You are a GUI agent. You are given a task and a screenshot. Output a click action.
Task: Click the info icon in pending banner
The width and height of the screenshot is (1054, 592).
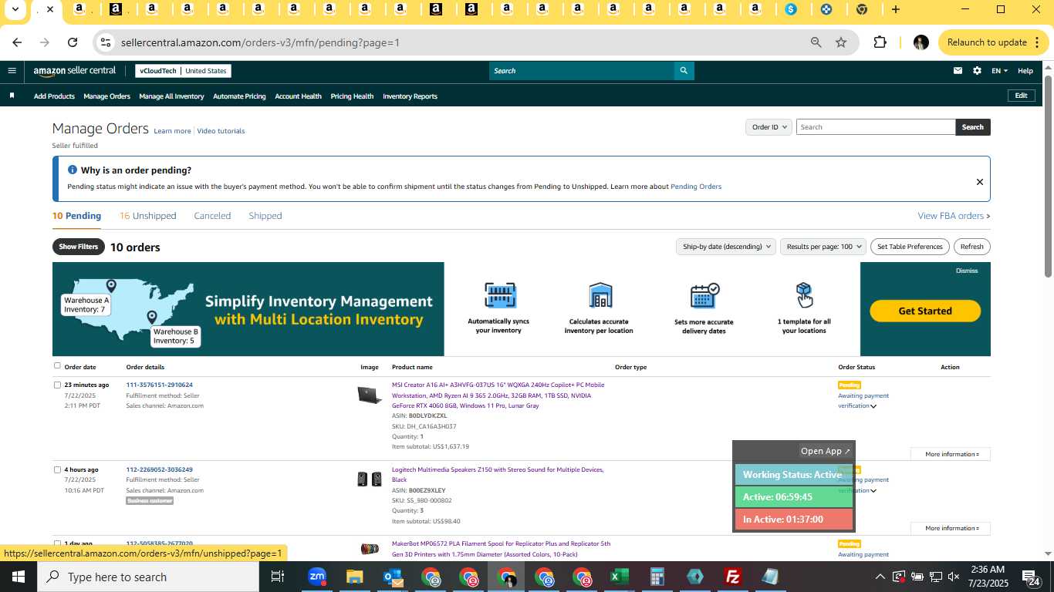[73, 170]
